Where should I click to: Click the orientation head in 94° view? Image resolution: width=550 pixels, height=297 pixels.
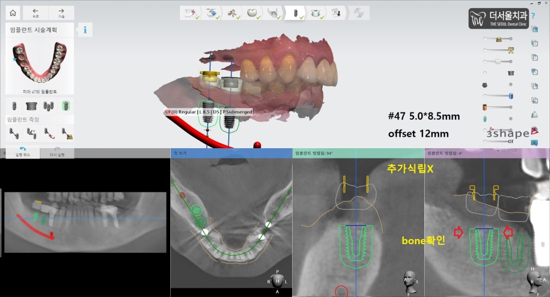pos(410,282)
